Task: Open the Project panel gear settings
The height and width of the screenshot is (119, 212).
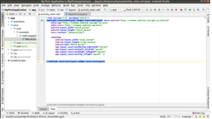Action: point(30,14)
